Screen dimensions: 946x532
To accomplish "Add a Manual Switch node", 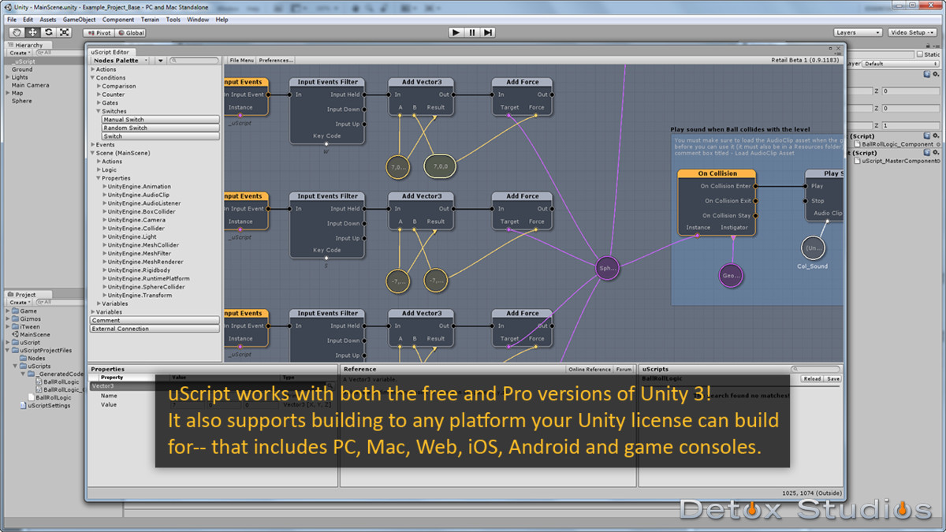I will (161, 120).
